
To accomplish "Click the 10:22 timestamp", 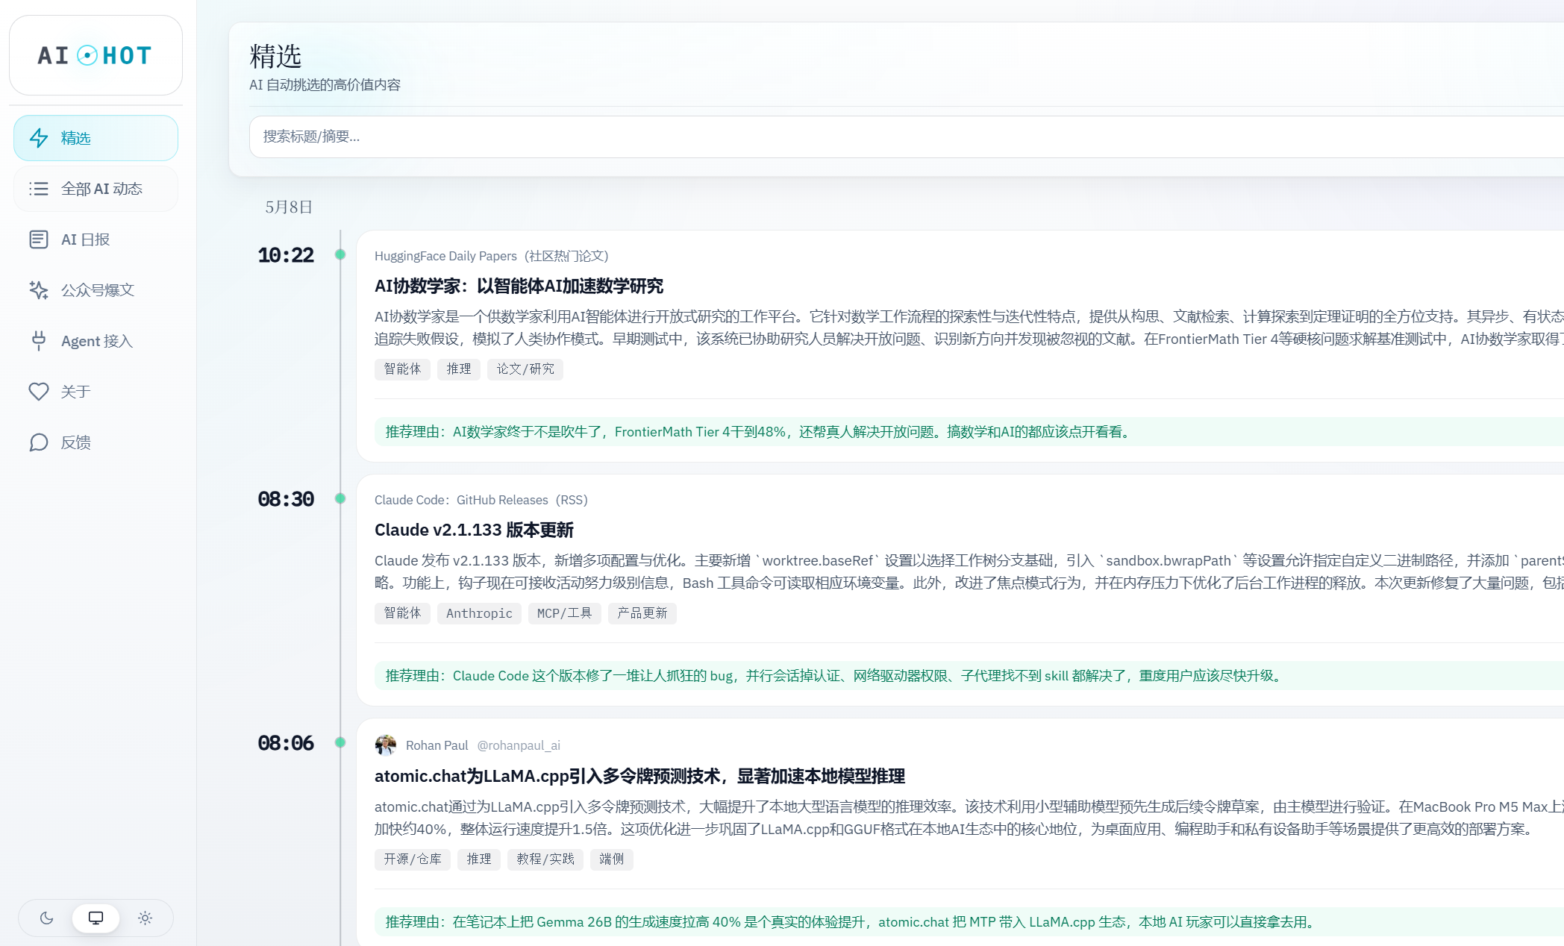I will 286,255.
